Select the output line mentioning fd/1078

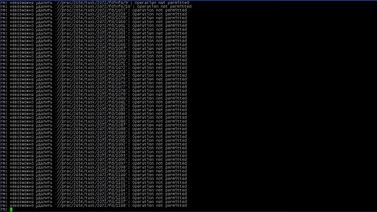pos(93,91)
